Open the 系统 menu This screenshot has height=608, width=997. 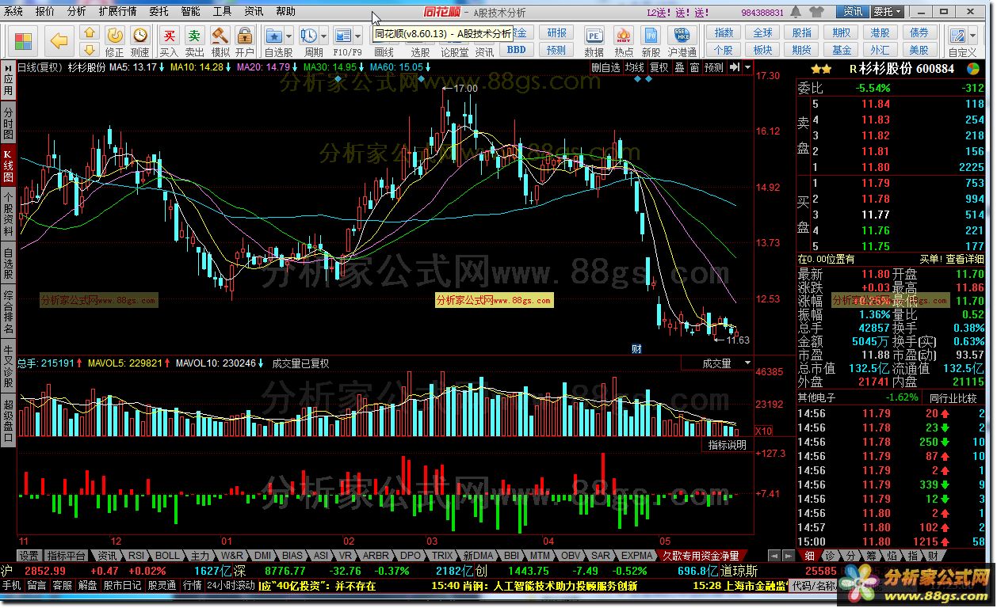tap(13, 12)
